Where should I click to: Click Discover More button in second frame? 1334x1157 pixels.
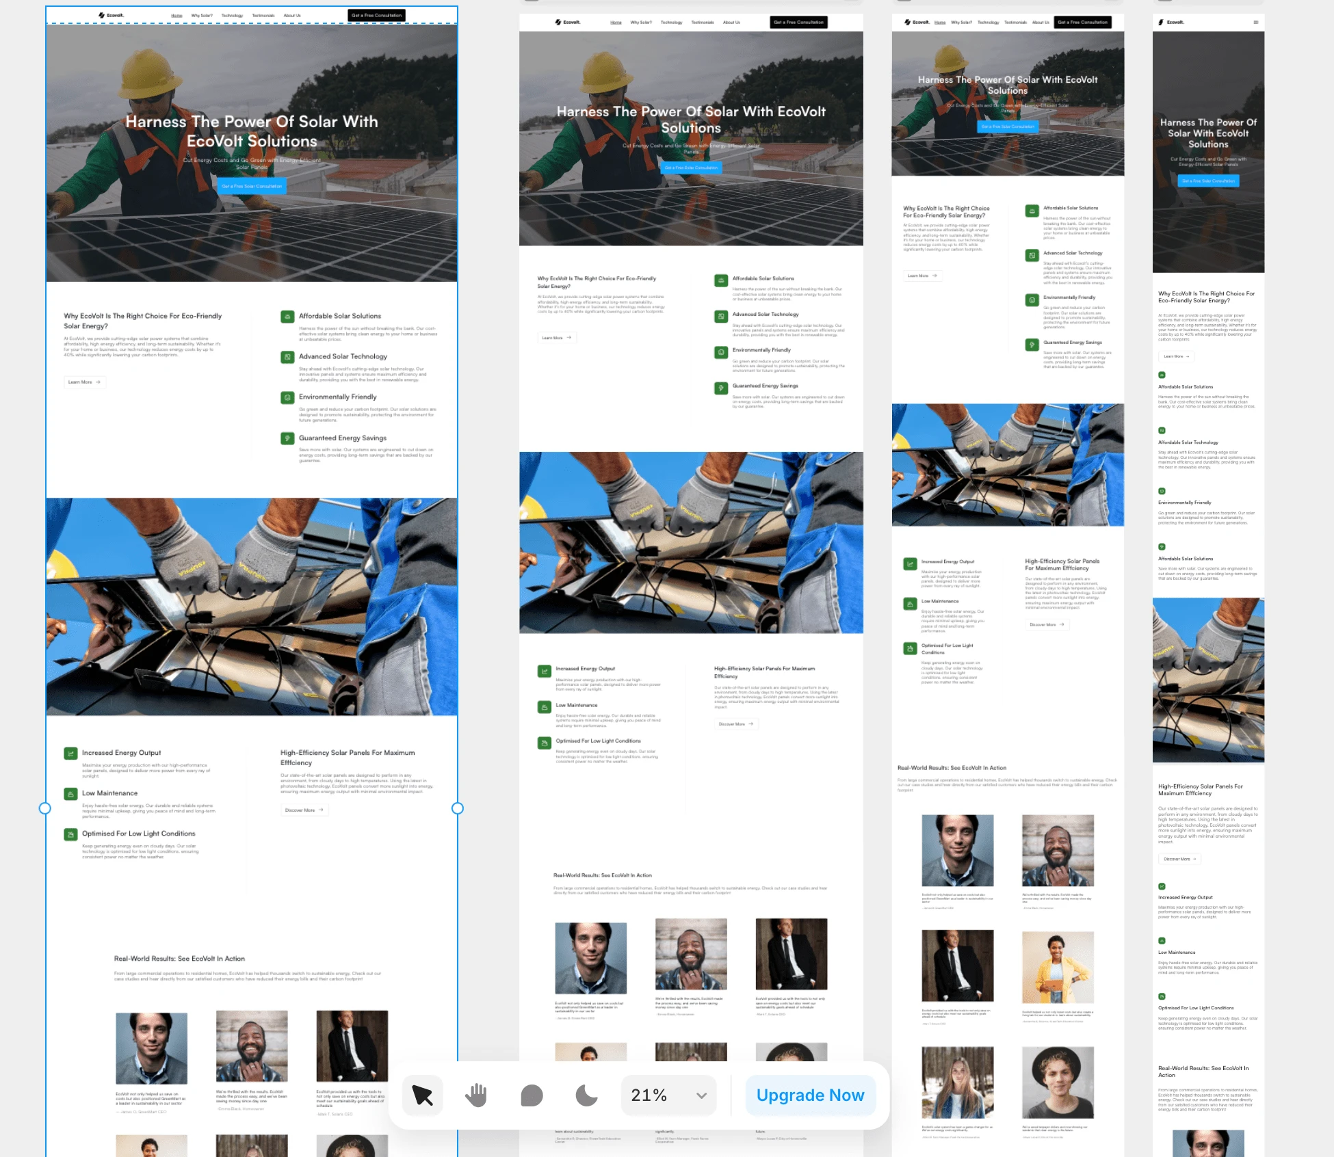click(736, 724)
